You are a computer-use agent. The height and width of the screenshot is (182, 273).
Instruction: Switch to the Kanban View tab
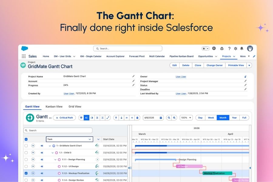[54, 106]
